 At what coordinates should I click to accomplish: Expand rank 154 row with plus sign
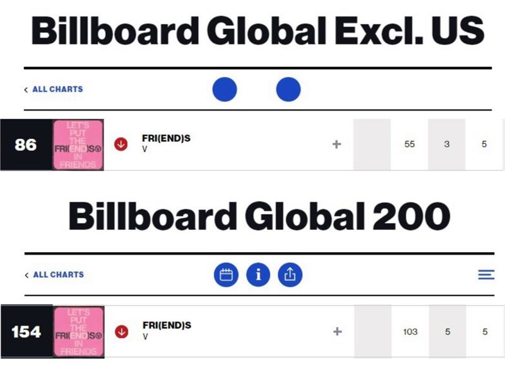[336, 332]
